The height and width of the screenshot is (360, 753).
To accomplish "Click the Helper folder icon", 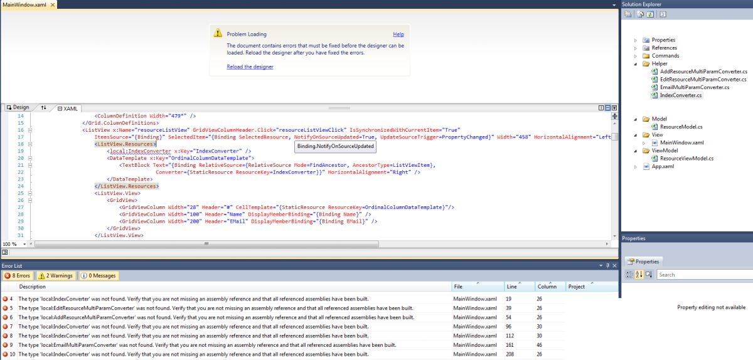I will [x=646, y=63].
